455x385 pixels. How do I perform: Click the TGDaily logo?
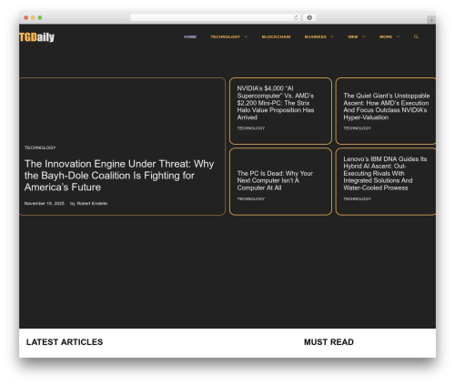pyautogui.click(x=36, y=37)
